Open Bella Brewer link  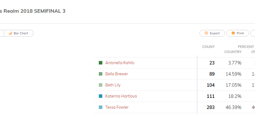[117, 74]
